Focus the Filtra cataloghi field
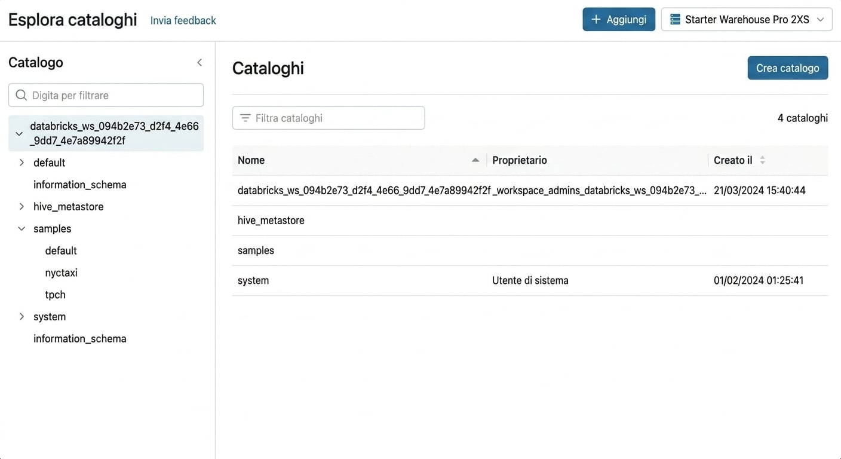841x459 pixels. point(329,118)
